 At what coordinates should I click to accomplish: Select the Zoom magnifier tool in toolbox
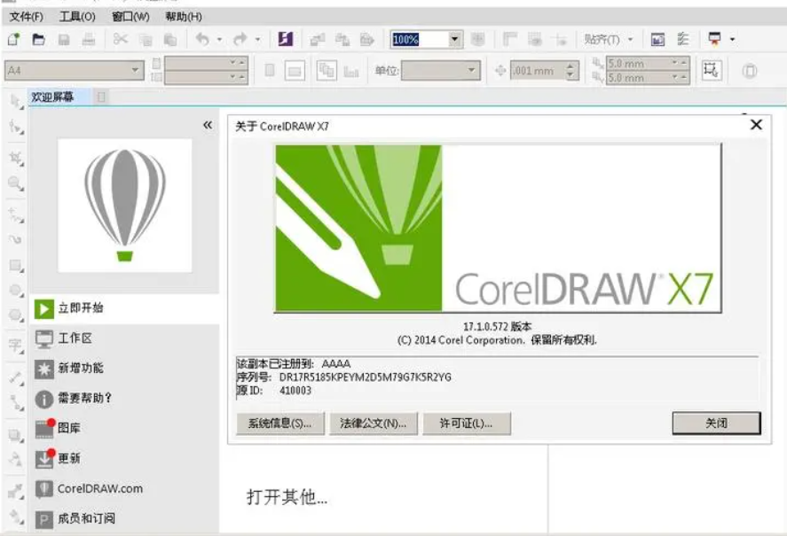click(16, 183)
